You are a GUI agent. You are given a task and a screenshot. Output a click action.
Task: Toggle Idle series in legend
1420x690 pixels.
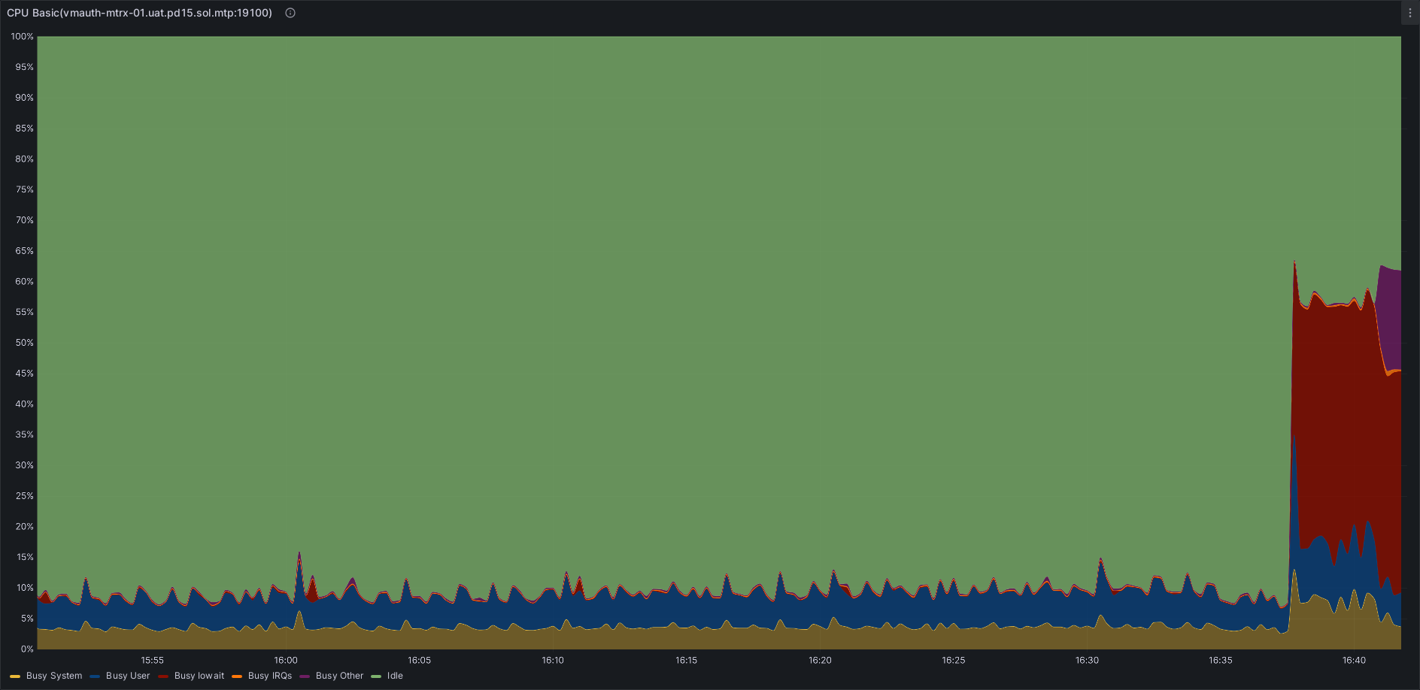(395, 676)
